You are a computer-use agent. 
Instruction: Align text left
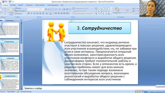click(56, 13)
